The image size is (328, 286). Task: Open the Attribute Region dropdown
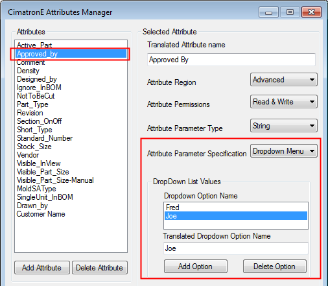(x=284, y=80)
